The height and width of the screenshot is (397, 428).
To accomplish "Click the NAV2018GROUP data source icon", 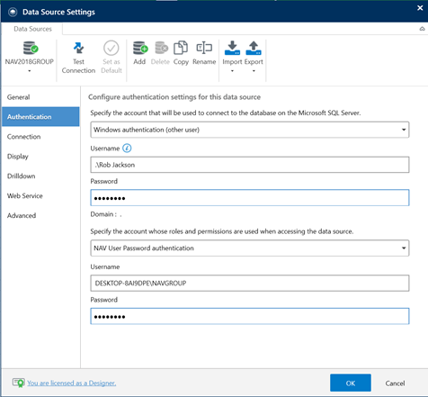I will point(31,48).
